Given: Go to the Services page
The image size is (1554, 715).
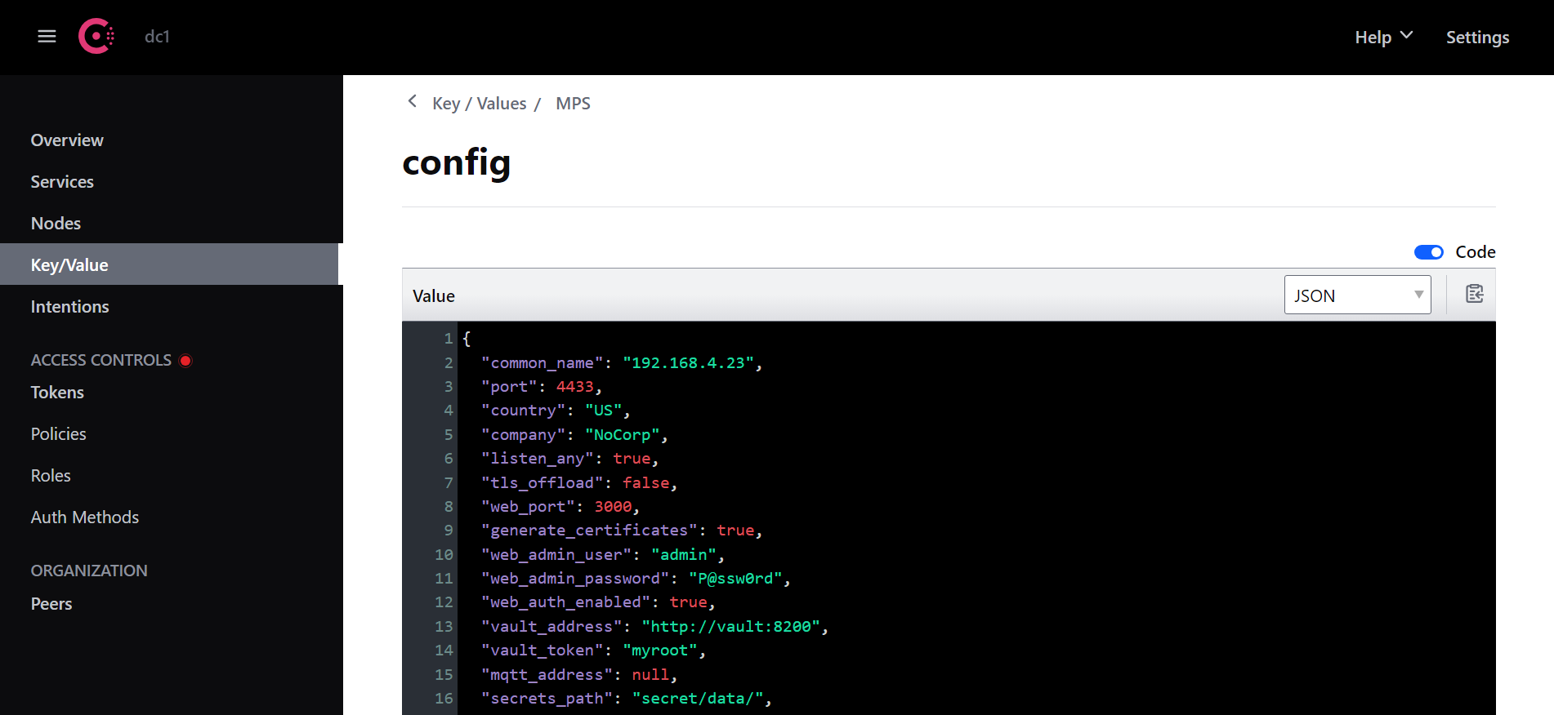Looking at the screenshot, I should click(62, 182).
